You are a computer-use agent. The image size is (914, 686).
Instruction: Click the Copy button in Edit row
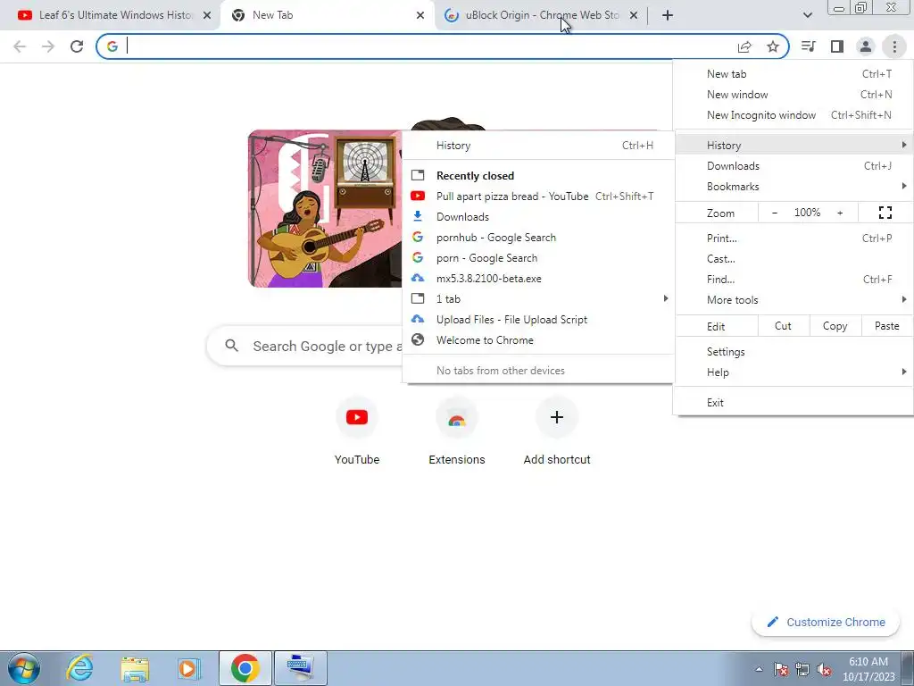[x=835, y=326]
